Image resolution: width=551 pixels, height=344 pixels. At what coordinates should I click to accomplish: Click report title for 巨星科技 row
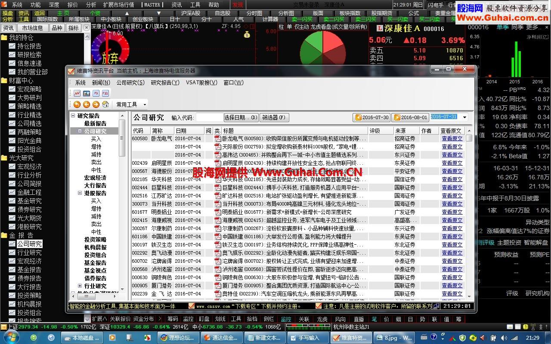(x=294, y=187)
